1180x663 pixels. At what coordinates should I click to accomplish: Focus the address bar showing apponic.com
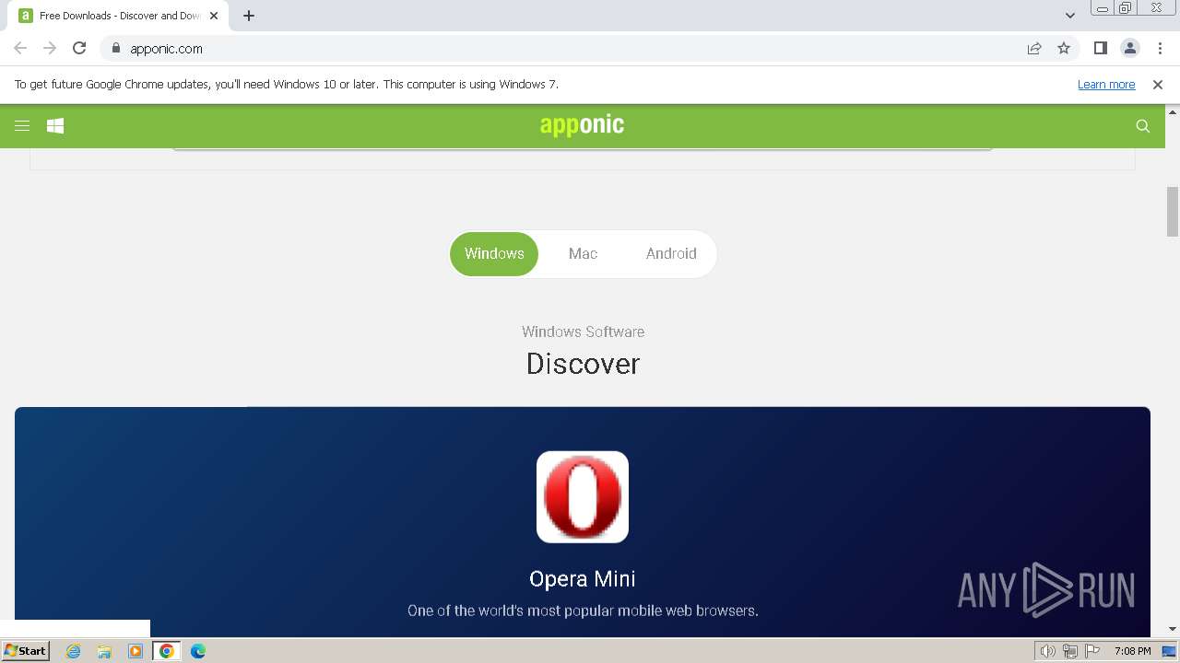coord(572,49)
